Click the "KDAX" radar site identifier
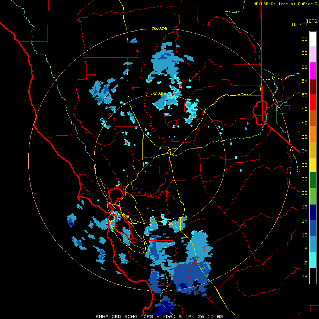Screen dimensions: 319x319 click(x=170, y=317)
